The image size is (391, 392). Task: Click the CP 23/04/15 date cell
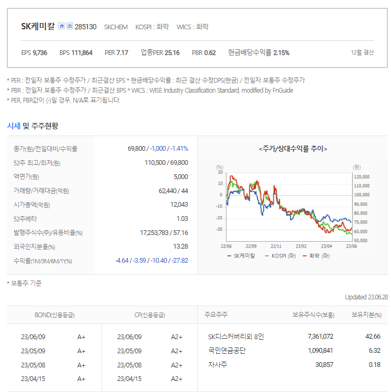(129, 379)
